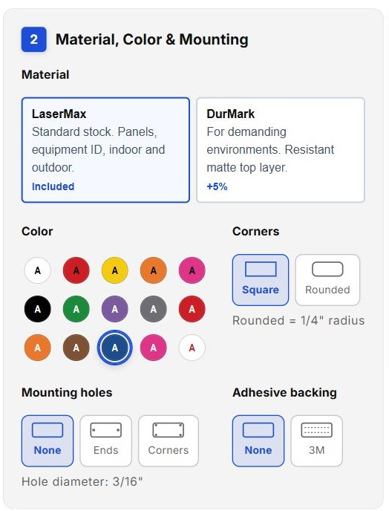
Task: Pick the white swatch with black letter
Action: [x=37, y=270]
